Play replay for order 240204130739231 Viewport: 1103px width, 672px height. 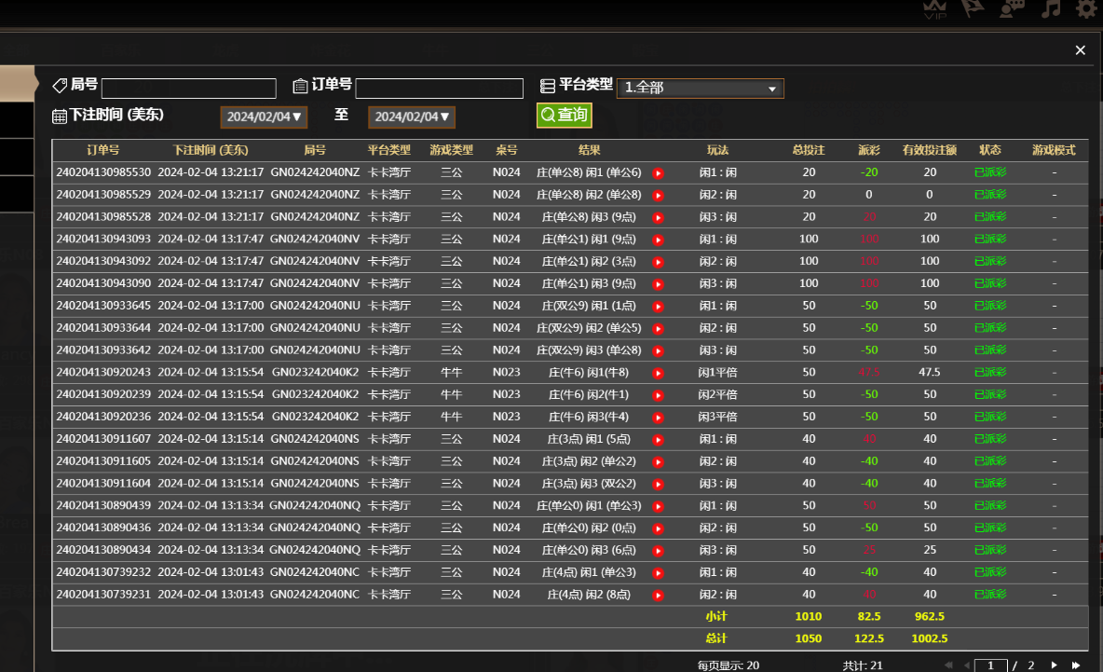(658, 596)
